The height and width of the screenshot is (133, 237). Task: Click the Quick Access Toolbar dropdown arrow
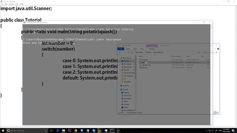click(x=128, y=45)
